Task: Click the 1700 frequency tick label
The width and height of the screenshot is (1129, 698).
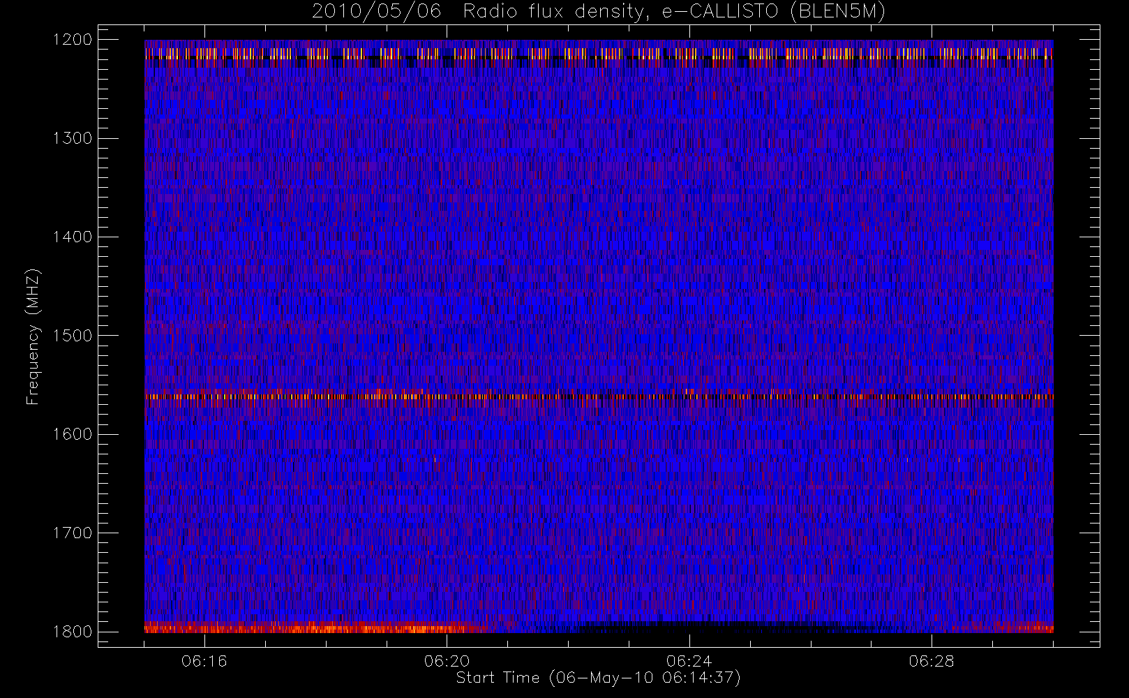Action: (73, 533)
